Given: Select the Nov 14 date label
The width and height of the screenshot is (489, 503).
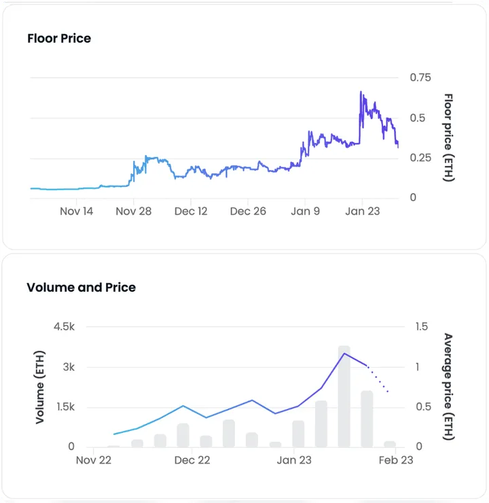Looking at the screenshot, I should (x=76, y=211).
